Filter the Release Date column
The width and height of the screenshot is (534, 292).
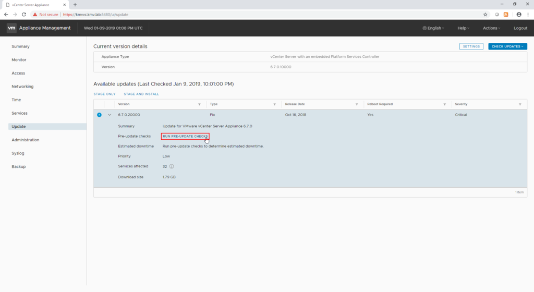[357, 104]
